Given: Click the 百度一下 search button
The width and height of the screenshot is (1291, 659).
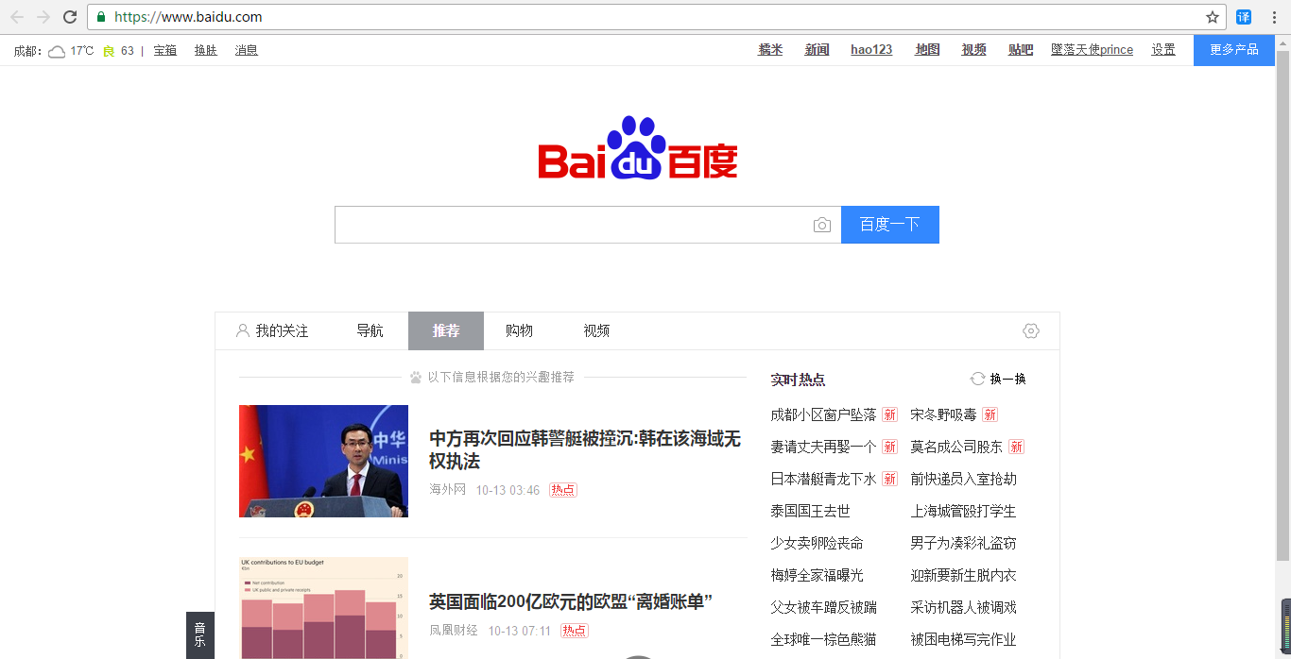Looking at the screenshot, I should pos(890,225).
